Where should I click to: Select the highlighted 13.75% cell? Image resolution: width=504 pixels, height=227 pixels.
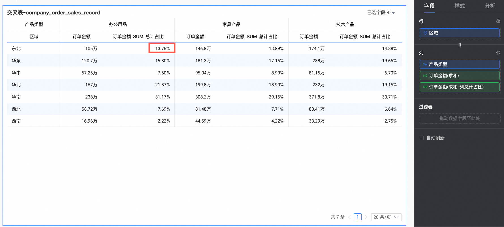(162, 48)
